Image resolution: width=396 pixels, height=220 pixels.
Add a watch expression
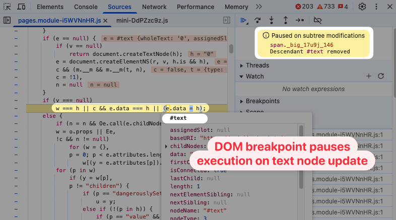click(x=369, y=76)
